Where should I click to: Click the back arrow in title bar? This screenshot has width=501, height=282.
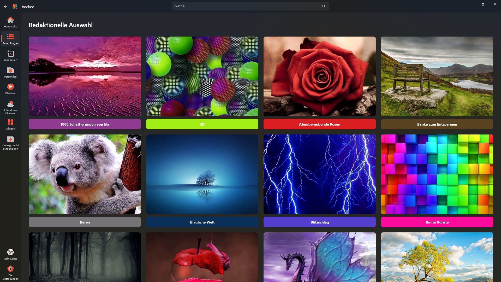tap(6, 6)
